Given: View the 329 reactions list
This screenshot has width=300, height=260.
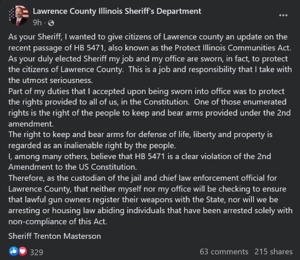Looking at the screenshot, I should (x=36, y=252).
